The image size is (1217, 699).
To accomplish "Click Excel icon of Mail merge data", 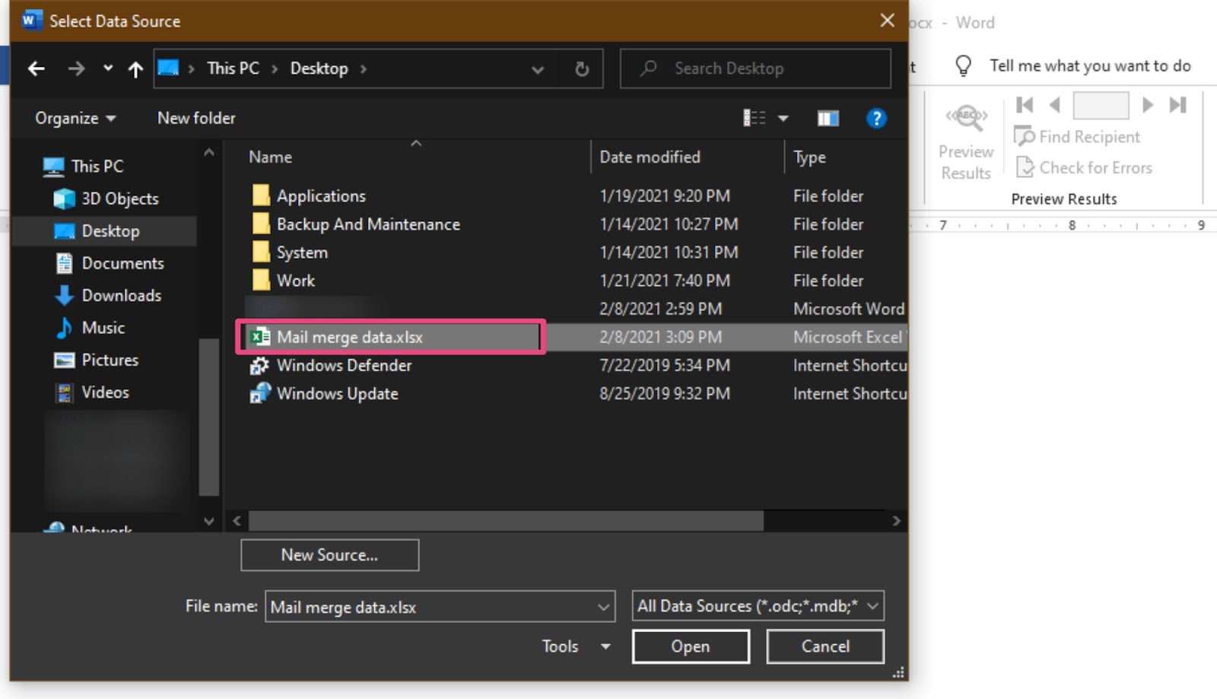I will click(260, 337).
